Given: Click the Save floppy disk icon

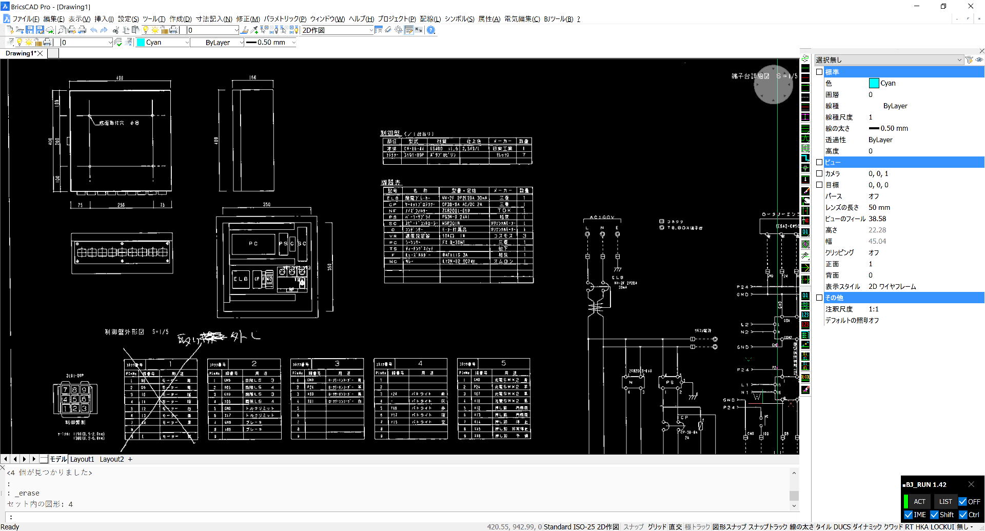Looking at the screenshot, I should pyautogui.click(x=30, y=30).
